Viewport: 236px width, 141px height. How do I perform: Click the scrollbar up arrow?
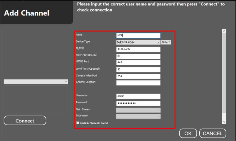click(224, 31)
